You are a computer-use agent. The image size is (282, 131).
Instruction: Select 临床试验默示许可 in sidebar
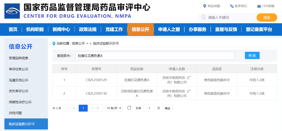pyautogui.click(x=26, y=124)
